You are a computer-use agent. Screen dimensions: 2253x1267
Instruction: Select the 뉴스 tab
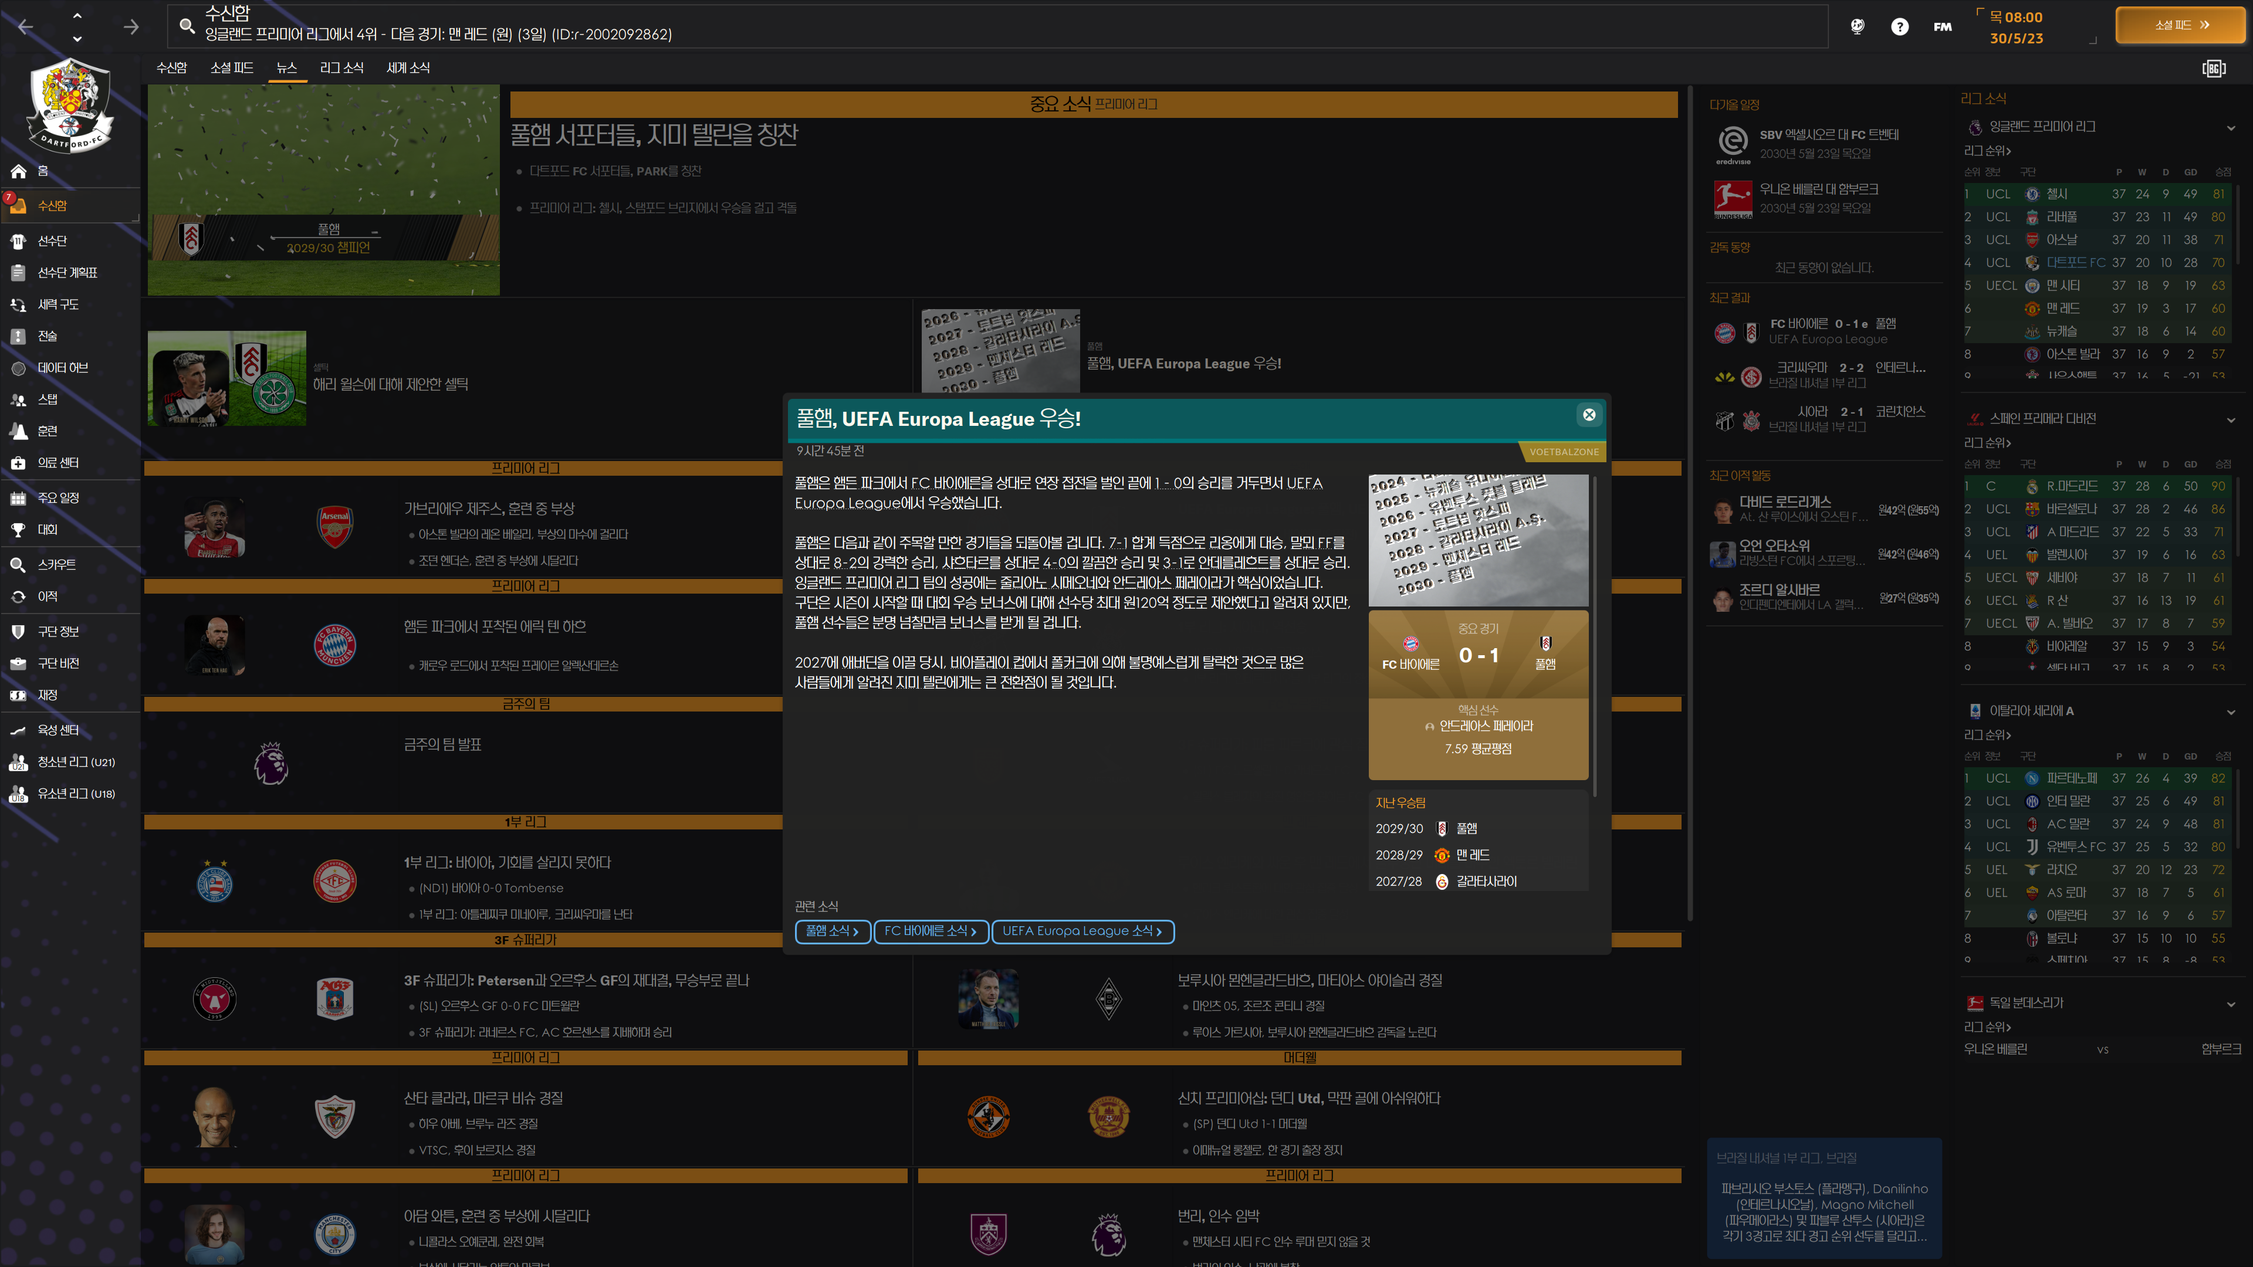(287, 67)
